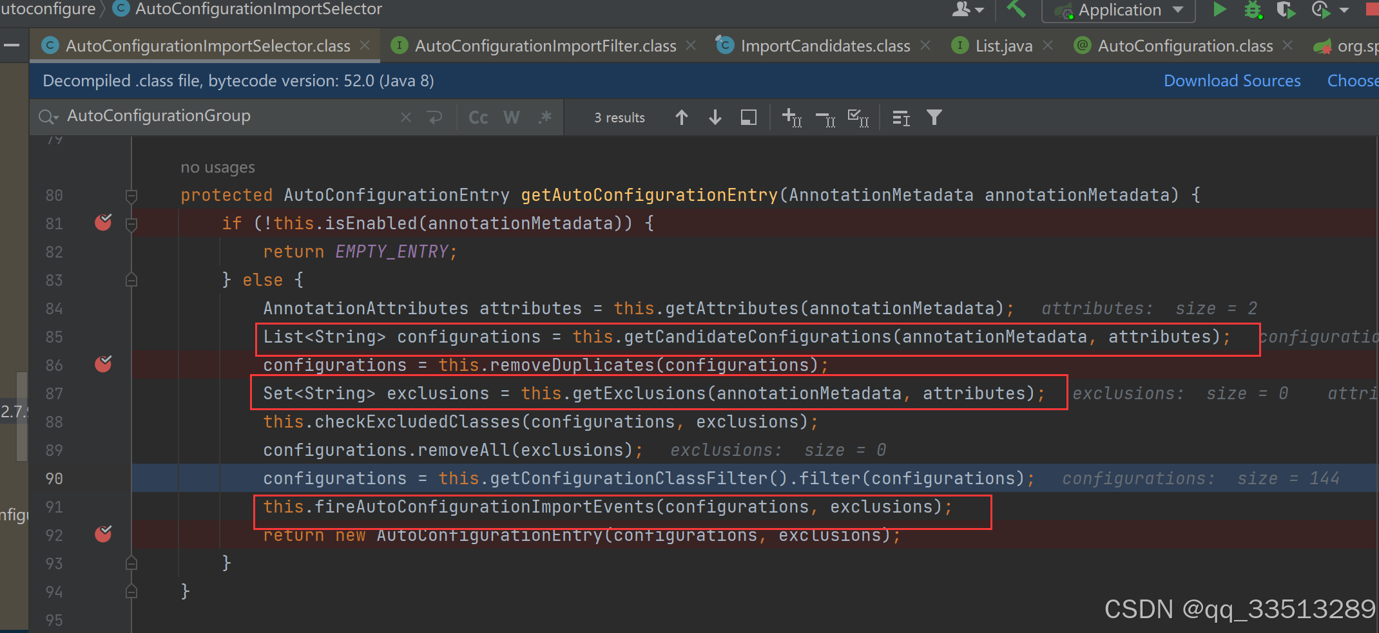The image size is (1379, 633).
Task: Debug the application using the bug icon
Action: click(x=1252, y=10)
